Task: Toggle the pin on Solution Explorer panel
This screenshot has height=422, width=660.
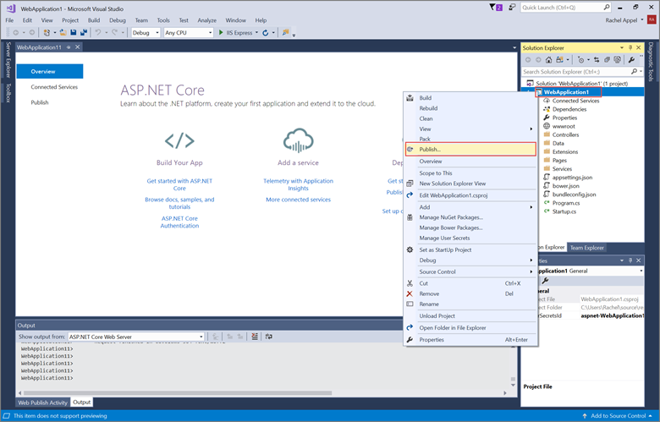Action: [630, 47]
